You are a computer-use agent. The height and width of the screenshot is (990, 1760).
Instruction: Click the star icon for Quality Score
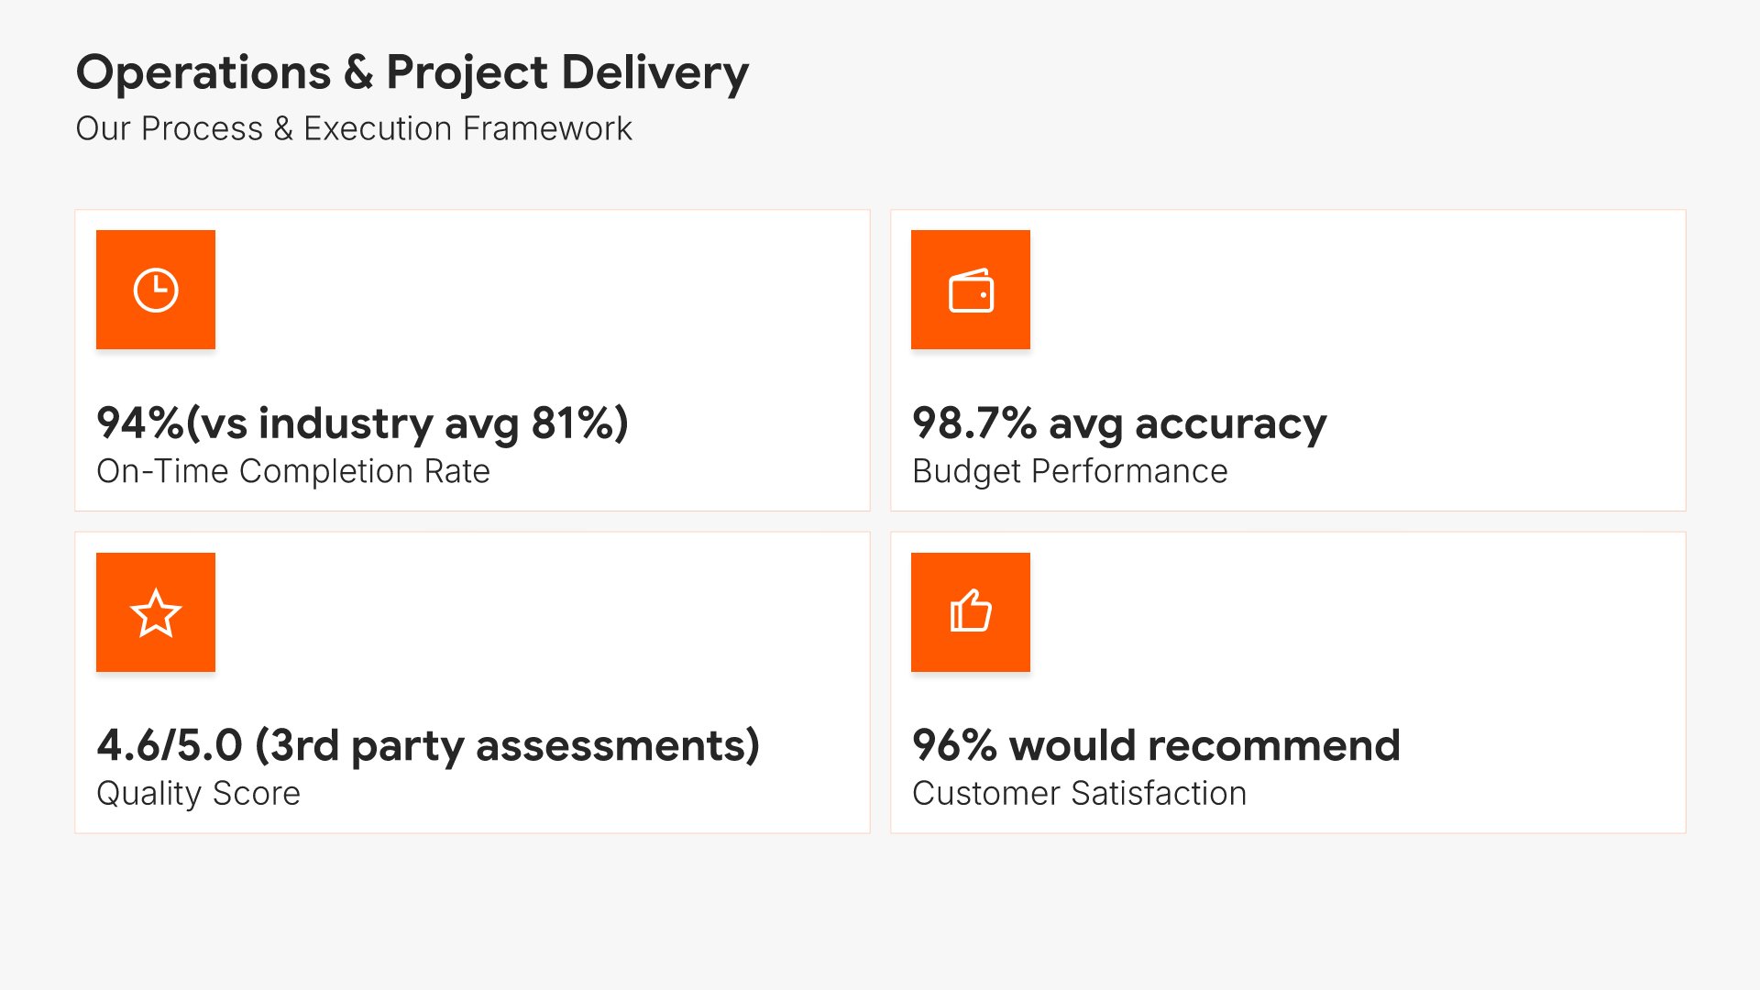click(x=156, y=612)
